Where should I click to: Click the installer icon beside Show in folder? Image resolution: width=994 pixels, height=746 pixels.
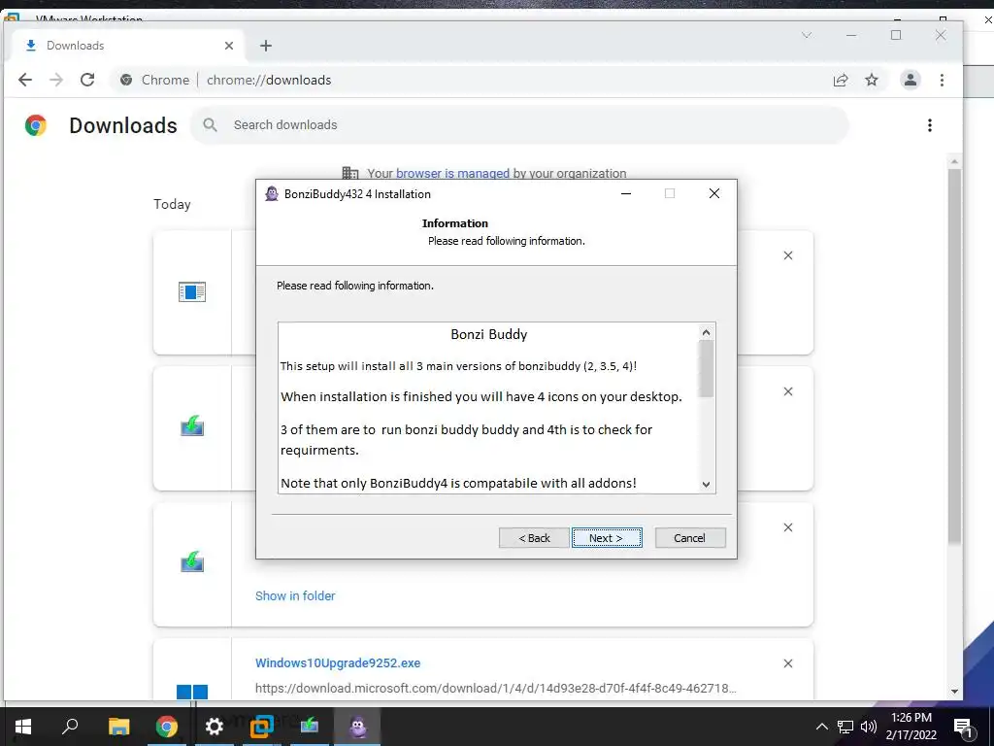pyautogui.click(x=192, y=561)
